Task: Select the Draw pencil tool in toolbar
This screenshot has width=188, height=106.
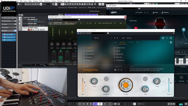Action: (x=68, y=4)
